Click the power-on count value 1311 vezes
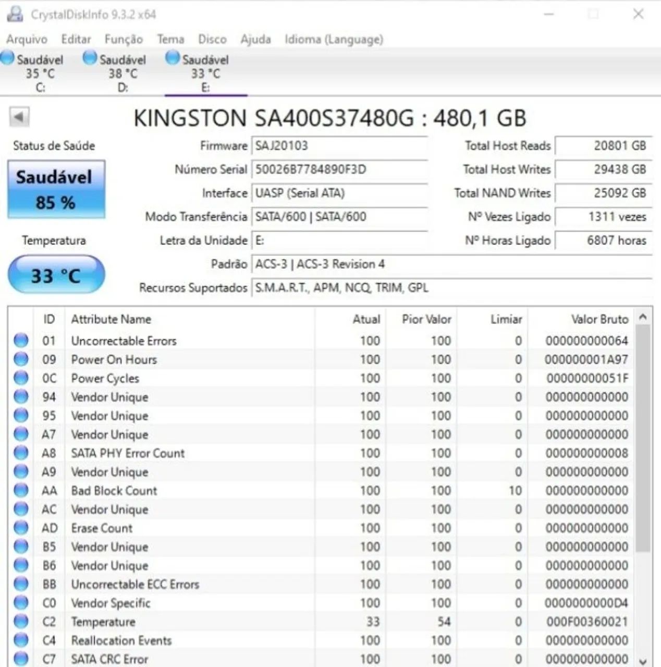Screen dimensions: 661x667 [604, 217]
